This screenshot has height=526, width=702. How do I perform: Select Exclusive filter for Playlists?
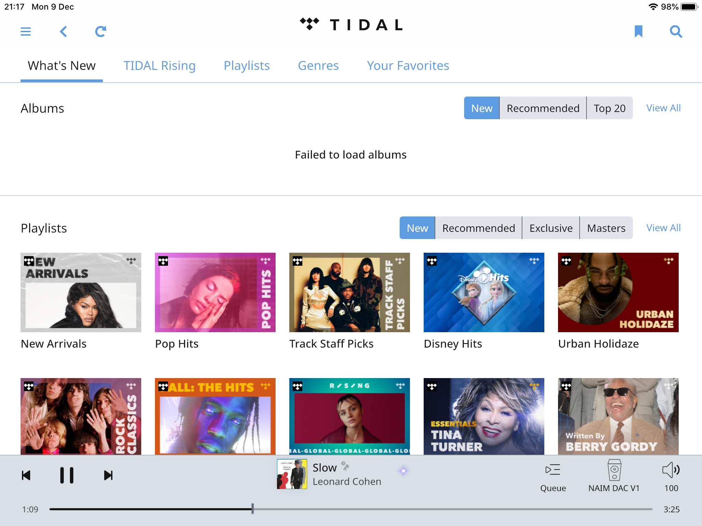tap(551, 228)
